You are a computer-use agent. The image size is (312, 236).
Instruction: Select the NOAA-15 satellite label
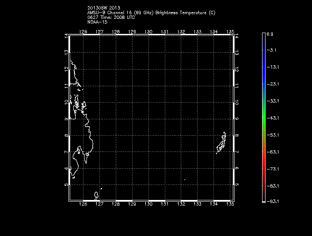click(98, 21)
